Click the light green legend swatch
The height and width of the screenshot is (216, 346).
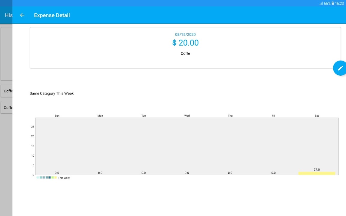[53, 178]
